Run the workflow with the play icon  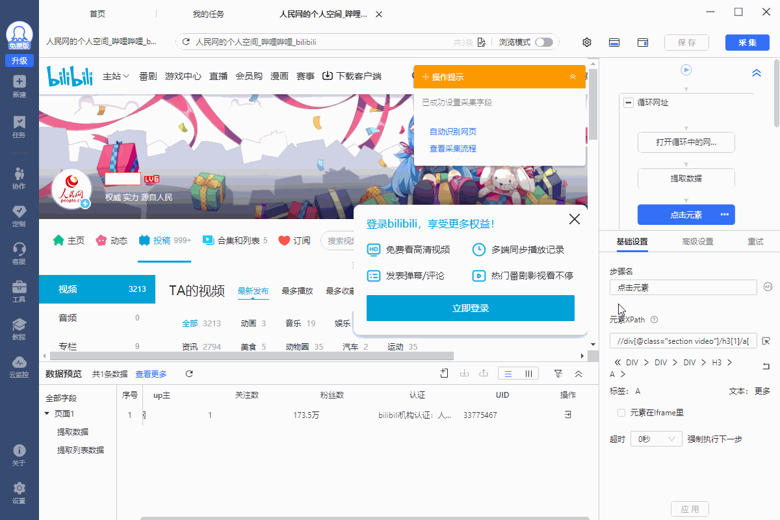pyautogui.click(x=686, y=70)
